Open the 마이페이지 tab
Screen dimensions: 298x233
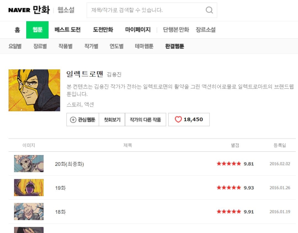[138, 30]
